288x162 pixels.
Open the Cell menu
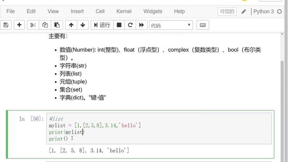(x=100, y=11)
